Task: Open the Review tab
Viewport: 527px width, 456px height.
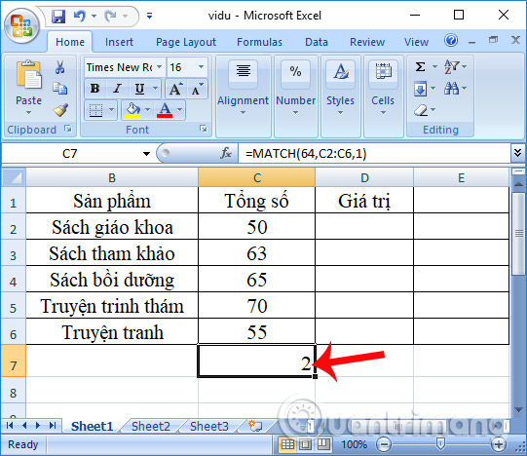Action: point(367,42)
